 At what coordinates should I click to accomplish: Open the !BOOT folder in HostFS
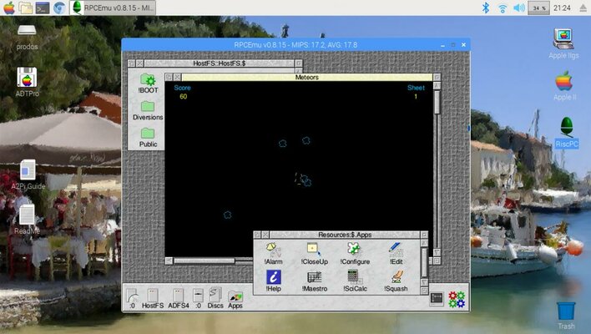148,83
